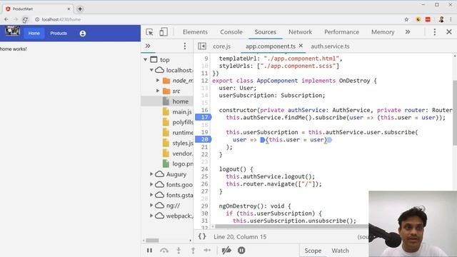Toggle the device toolbar icon
The width and height of the screenshot is (457, 257).
coord(164,32)
